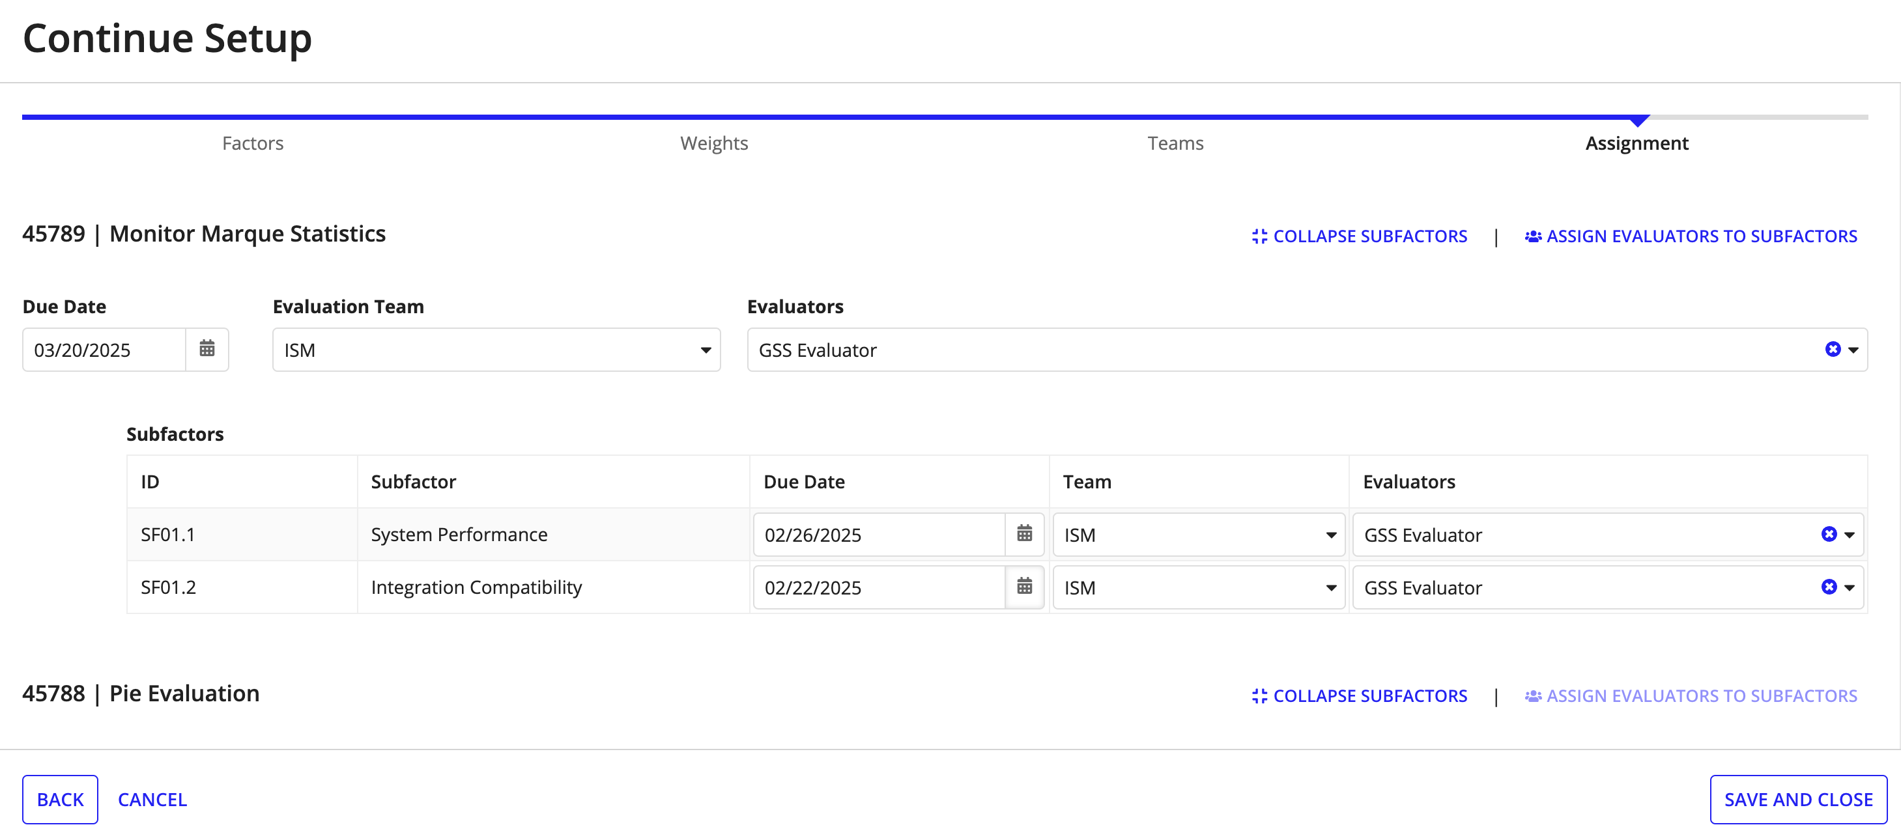Click the CANCEL link
Screen dimensions: 1901x840
click(x=152, y=800)
